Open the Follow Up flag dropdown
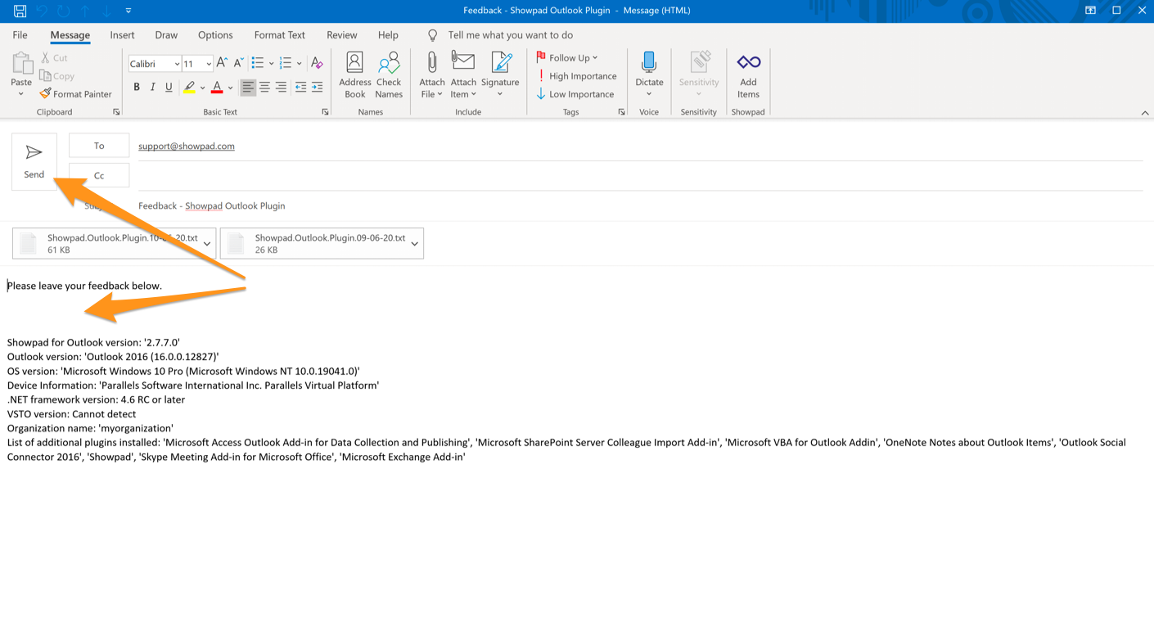Viewport: 1154px width, 622px height. point(566,57)
